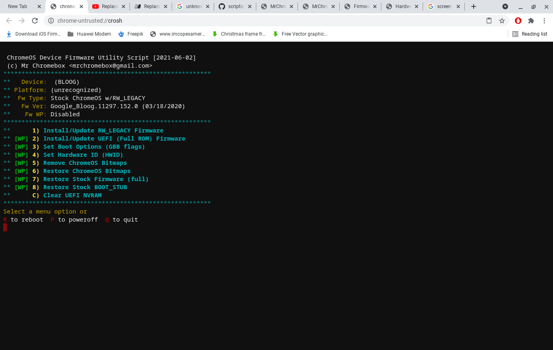Close the Google screen tab
The image size is (553, 350).
(x=458, y=6)
